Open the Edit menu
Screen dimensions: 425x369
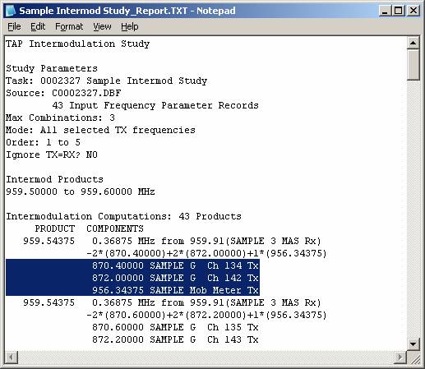coord(38,26)
